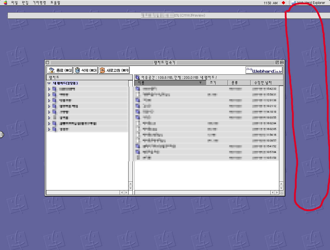Open the 도움말 menu
Image resolution: width=330 pixels, height=250 pixels.
56,3
